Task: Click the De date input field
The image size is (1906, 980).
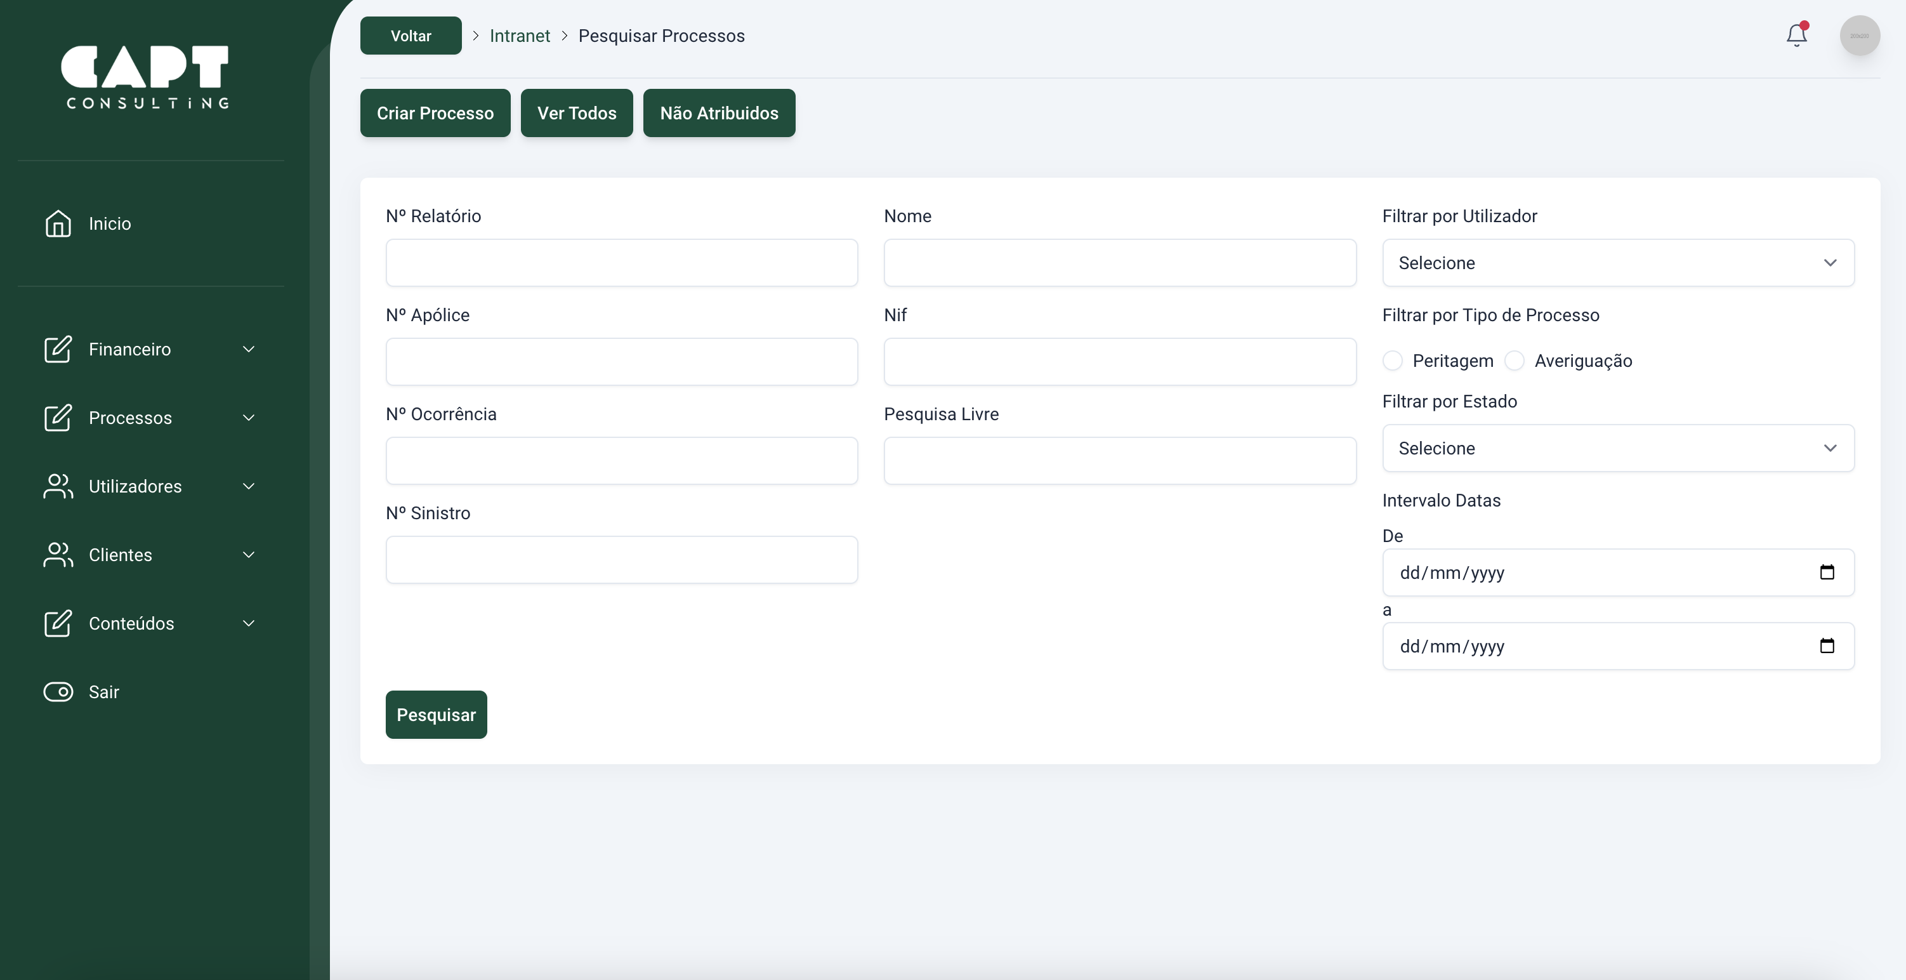Action: pyautogui.click(x=1618, y=572)
